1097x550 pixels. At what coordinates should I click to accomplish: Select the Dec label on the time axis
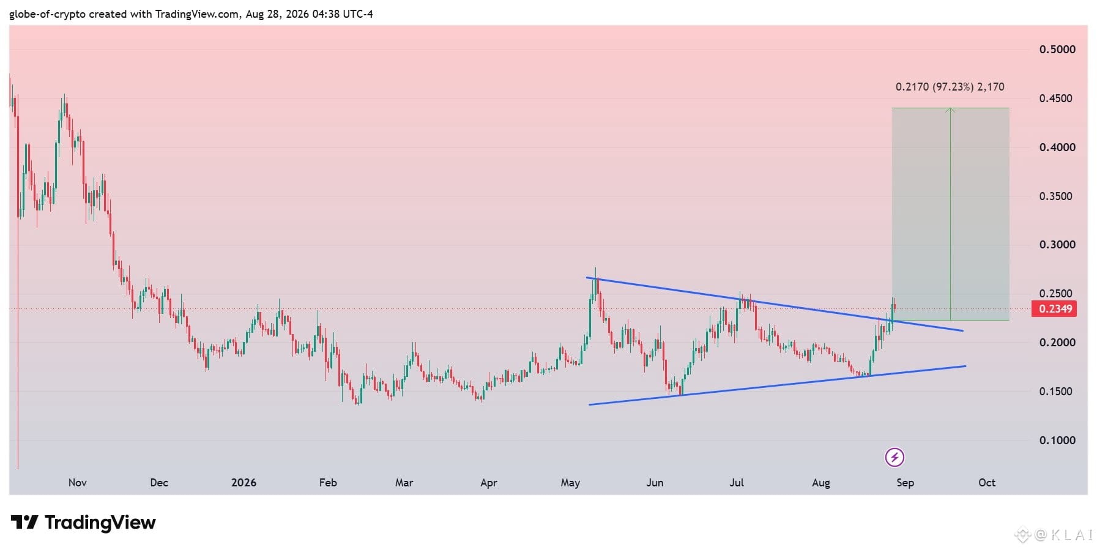[x=159, y=483]
